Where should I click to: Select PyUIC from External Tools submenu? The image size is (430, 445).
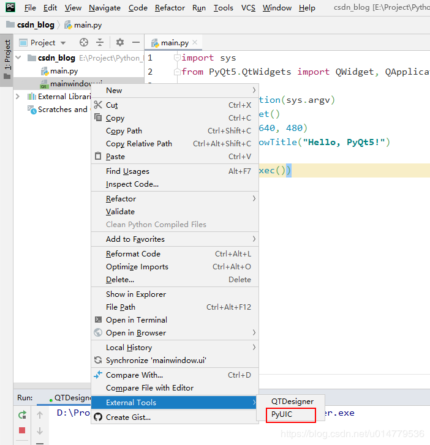click(290, 414)
